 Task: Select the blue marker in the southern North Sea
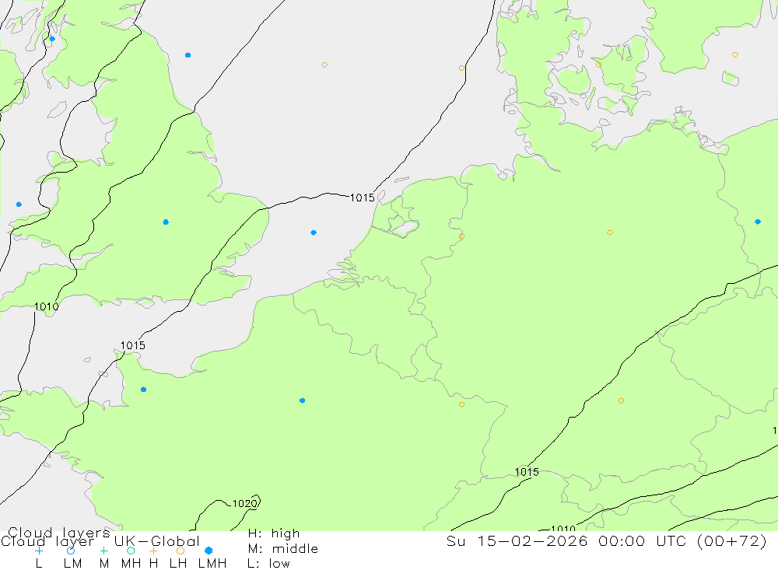point(314,233)
